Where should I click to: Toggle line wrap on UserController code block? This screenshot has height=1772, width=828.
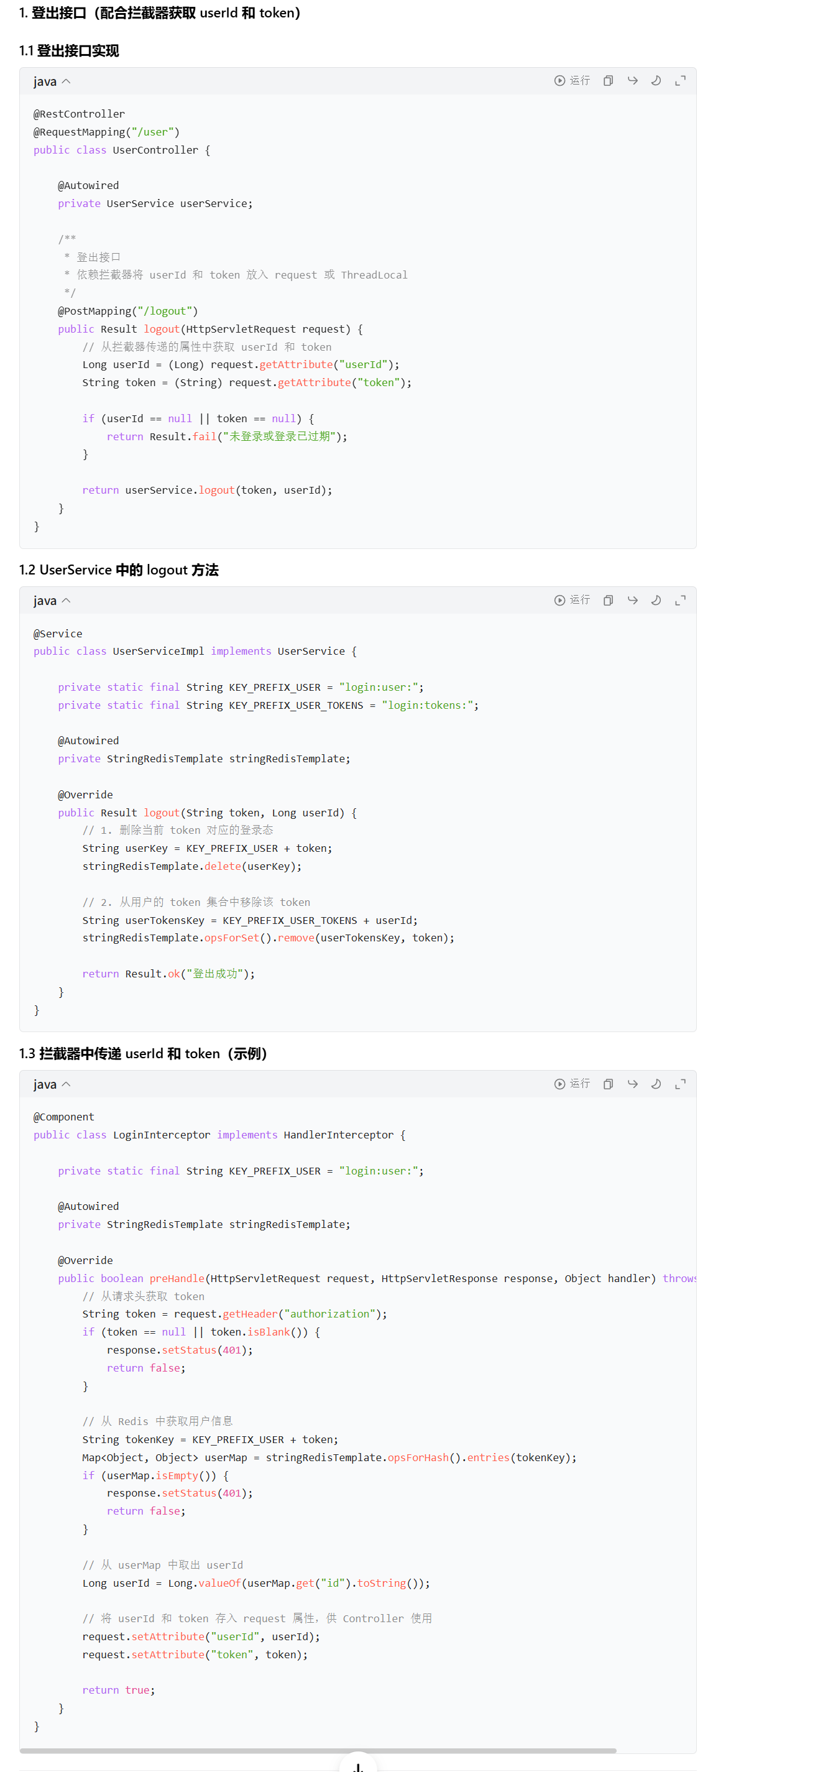(632, 80)
